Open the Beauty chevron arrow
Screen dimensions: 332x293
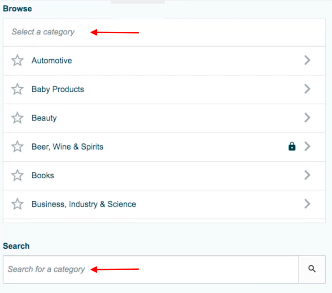tap(307, 118)
